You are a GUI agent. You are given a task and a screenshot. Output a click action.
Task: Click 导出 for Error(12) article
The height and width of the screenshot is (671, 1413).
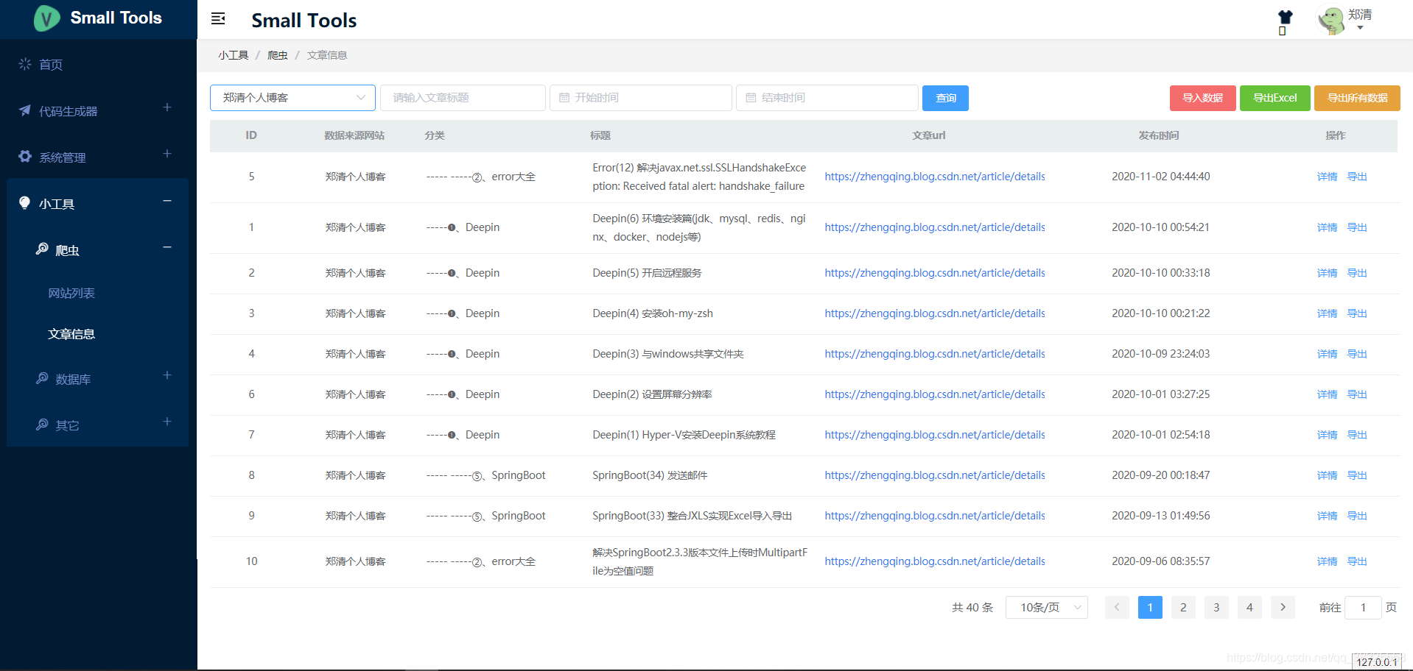tap(1357, 177)
